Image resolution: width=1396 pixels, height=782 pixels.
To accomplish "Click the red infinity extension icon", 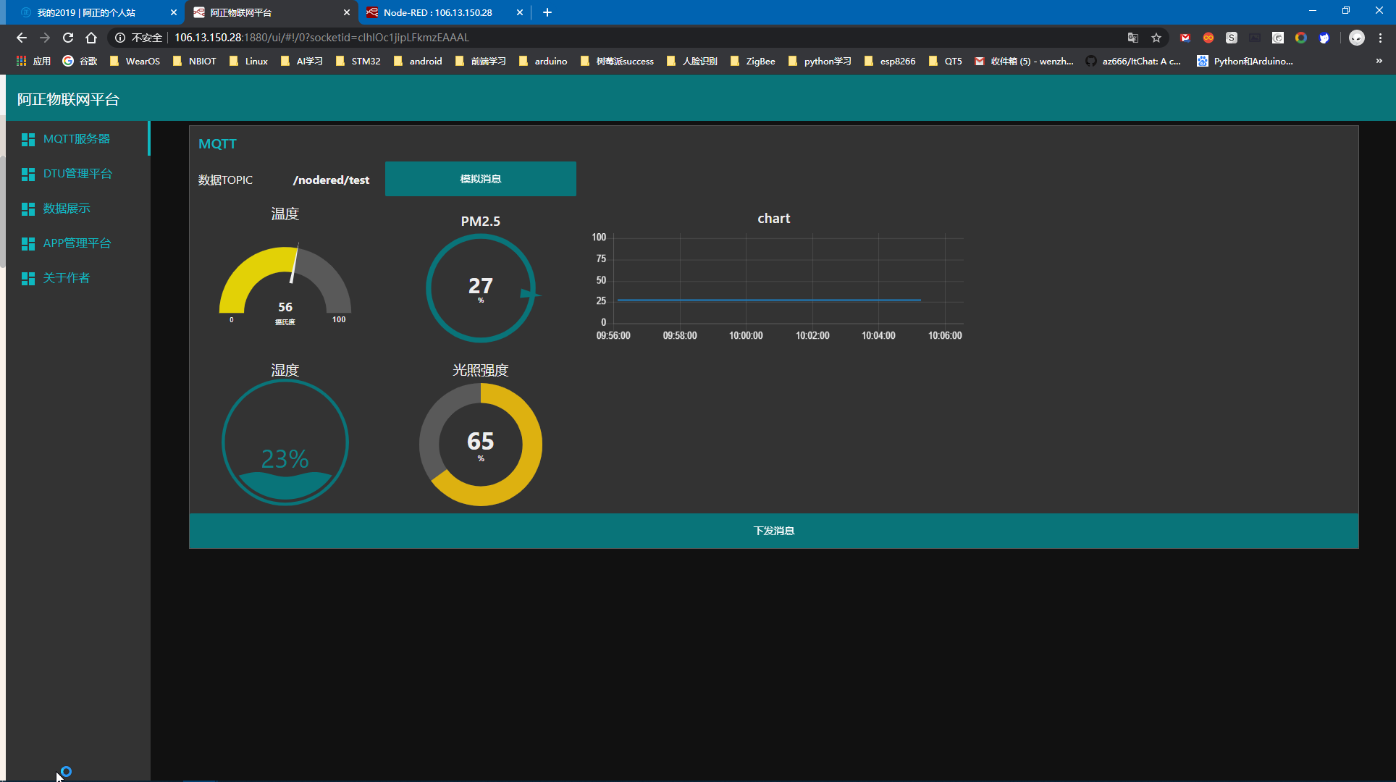I will 1208,38.
